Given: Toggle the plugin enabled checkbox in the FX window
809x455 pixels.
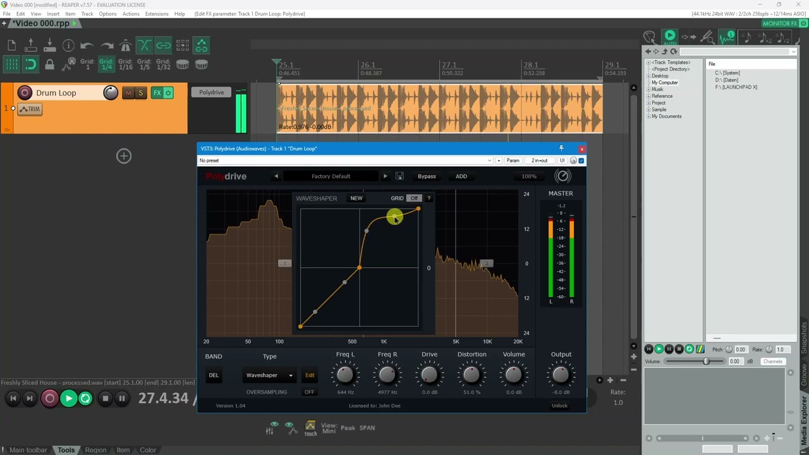Looking at the screenshot, I should click(x=581, y=161).
